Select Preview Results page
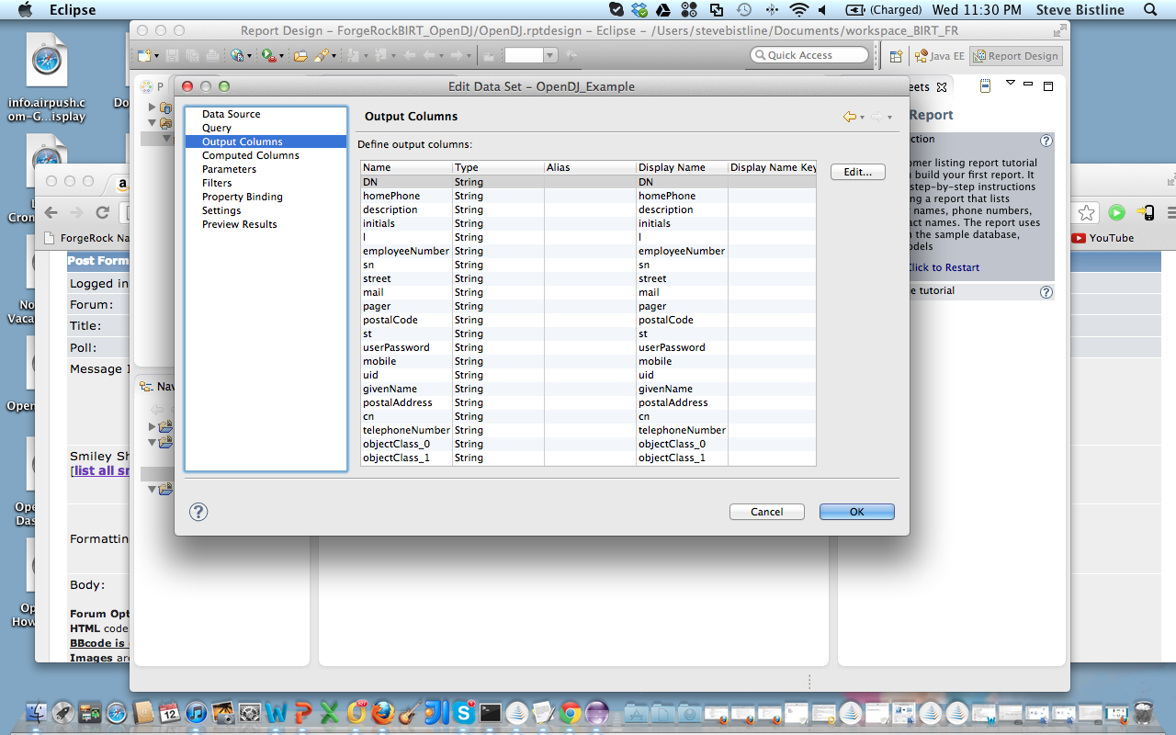This screenshot has width=1176, height=735. pos(240,224)
